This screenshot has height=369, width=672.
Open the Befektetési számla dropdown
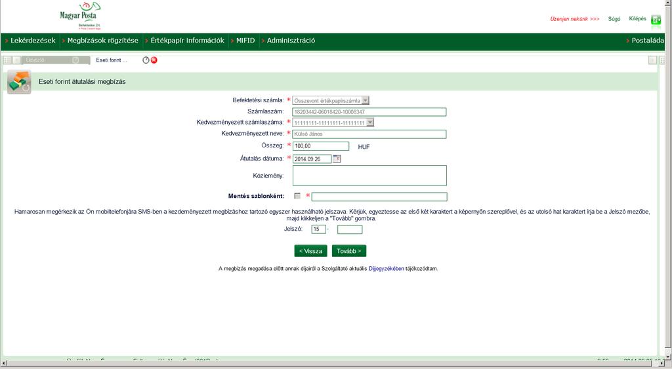pyautogui.click(x=331, y=100)
